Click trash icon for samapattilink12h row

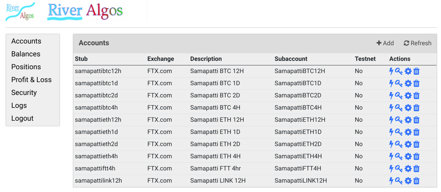tap(416, 181)
